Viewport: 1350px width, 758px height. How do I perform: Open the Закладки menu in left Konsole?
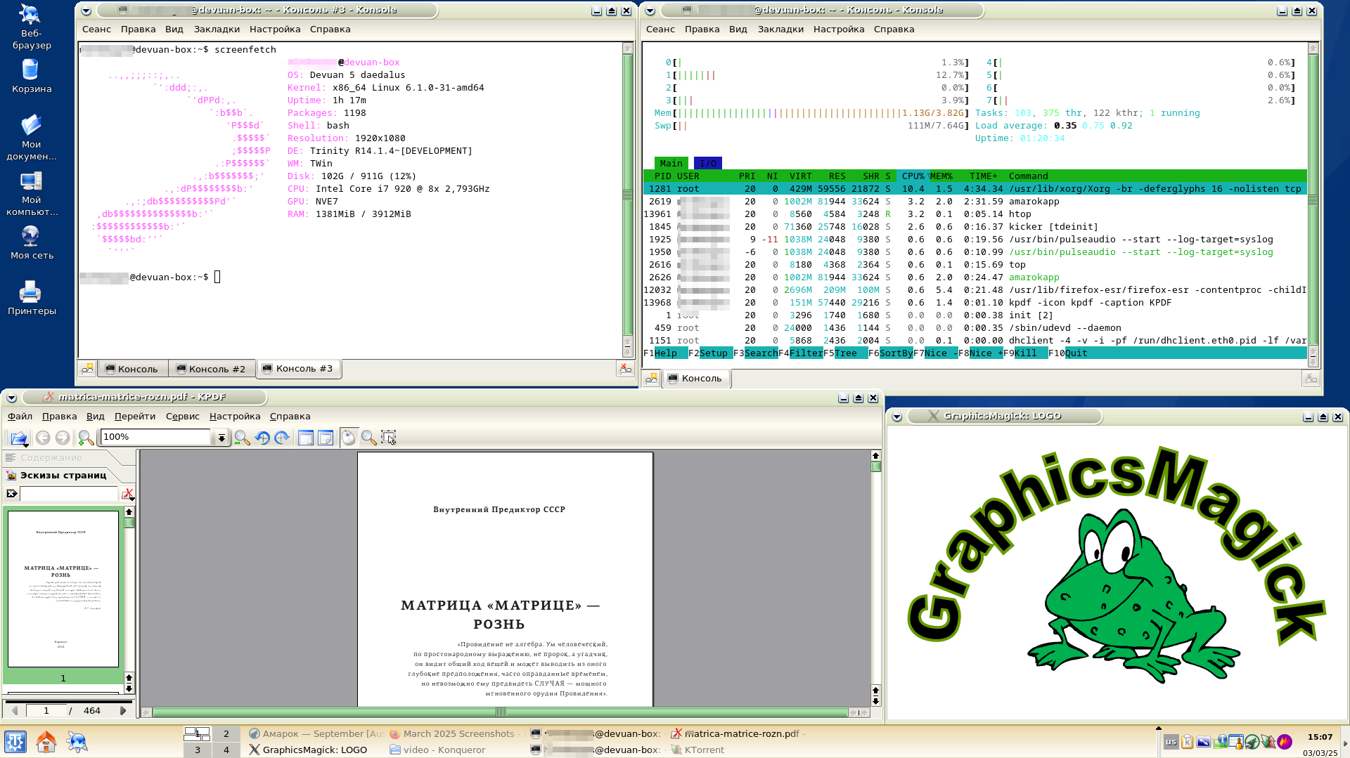point(217,30)
